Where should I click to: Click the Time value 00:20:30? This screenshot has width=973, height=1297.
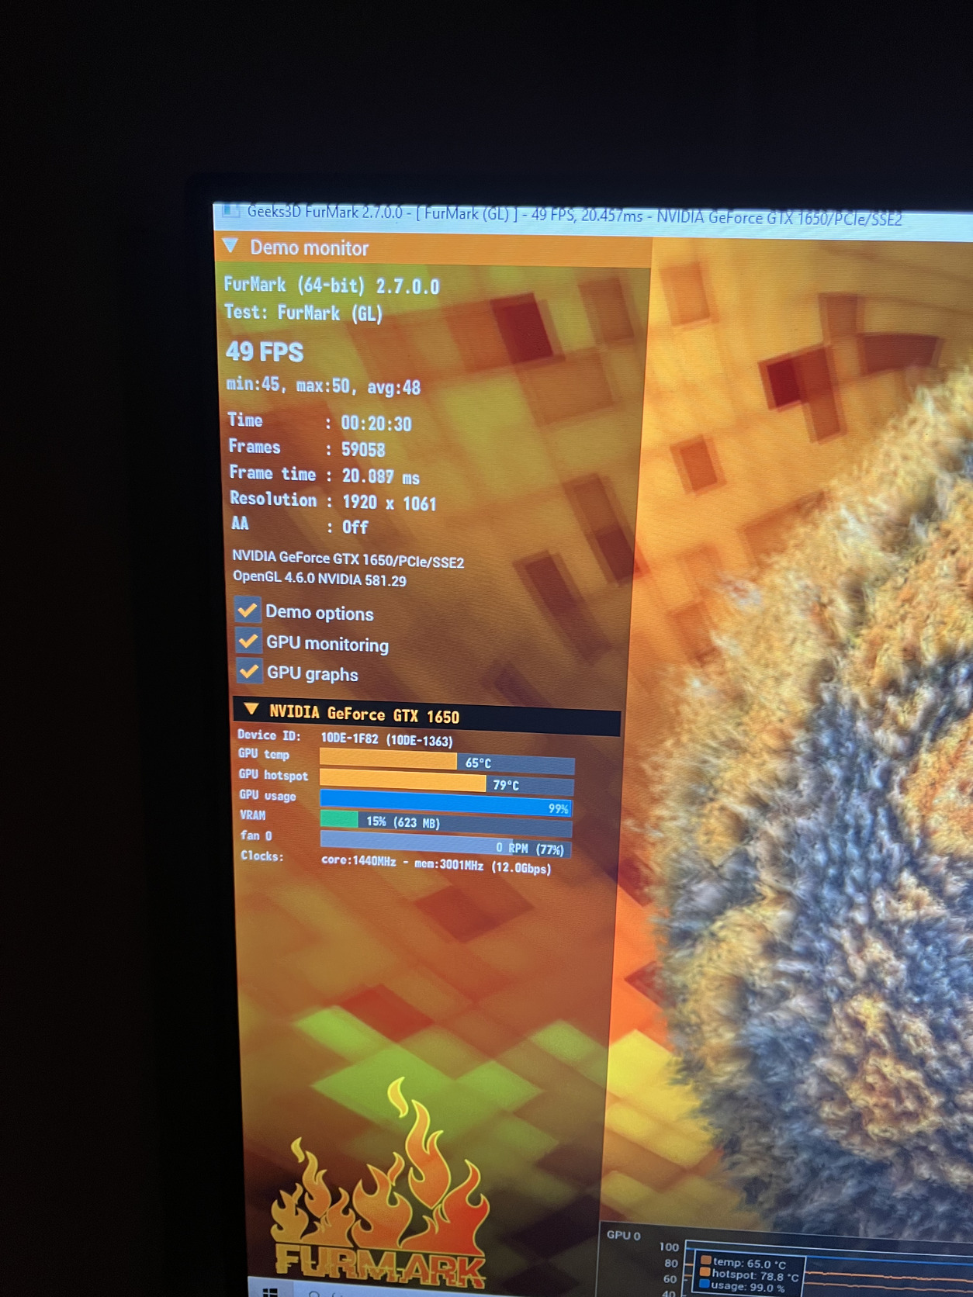(376, 424)
